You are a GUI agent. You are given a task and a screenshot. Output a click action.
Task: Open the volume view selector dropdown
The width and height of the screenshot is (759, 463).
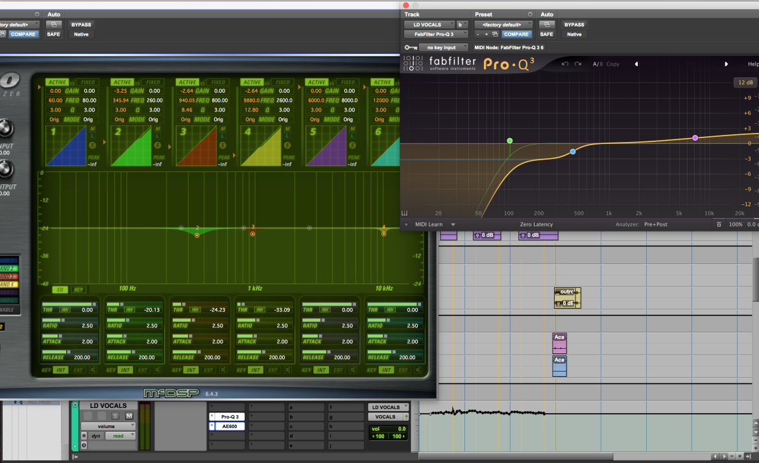[x=108, y=426]
